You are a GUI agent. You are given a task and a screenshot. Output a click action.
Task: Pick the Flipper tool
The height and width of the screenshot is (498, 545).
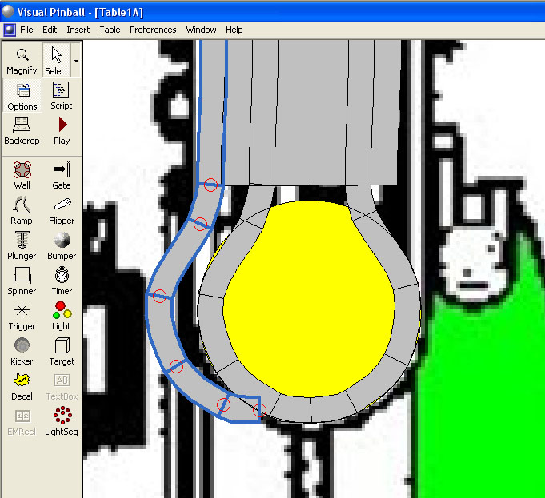[62, 210]
